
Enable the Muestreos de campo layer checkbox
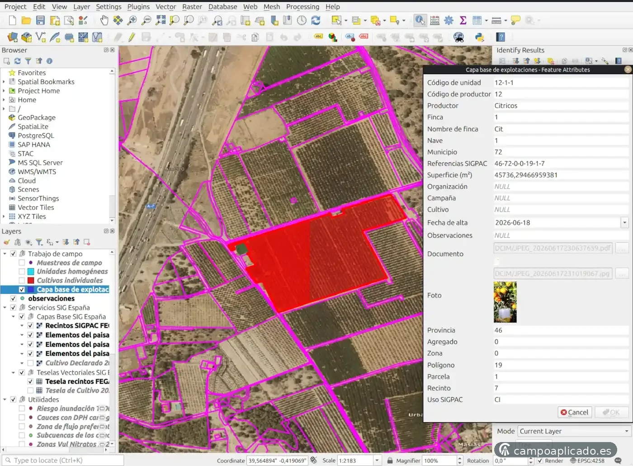[x=22, y=263]
